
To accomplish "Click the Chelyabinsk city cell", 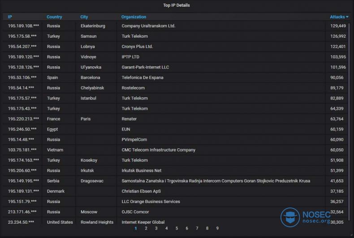I will 92,88.
